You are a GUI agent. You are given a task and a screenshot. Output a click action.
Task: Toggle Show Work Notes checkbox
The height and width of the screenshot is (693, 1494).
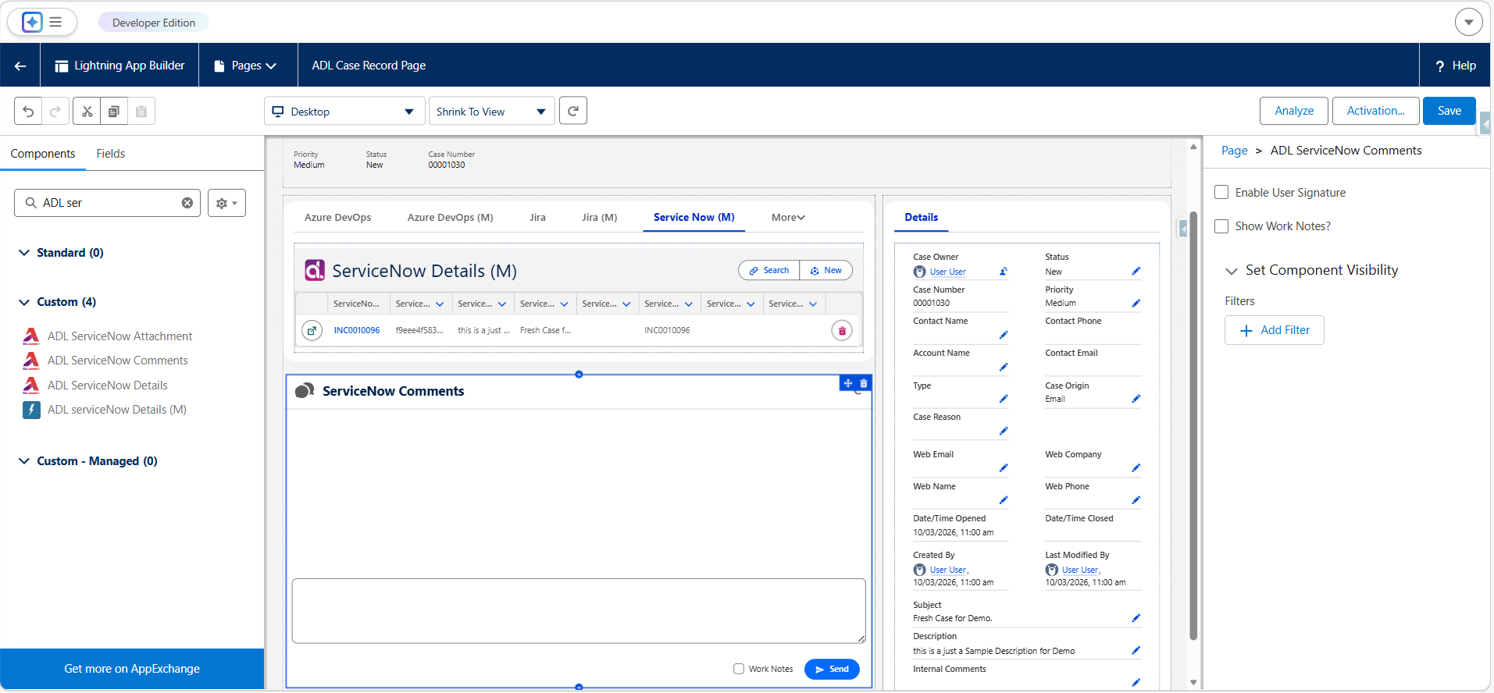tap(1222, 226)
